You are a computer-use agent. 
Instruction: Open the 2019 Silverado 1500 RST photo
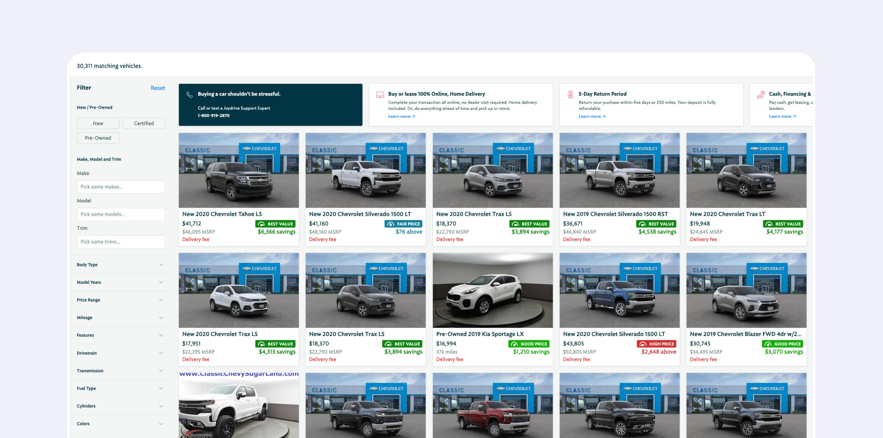(619, 170)
